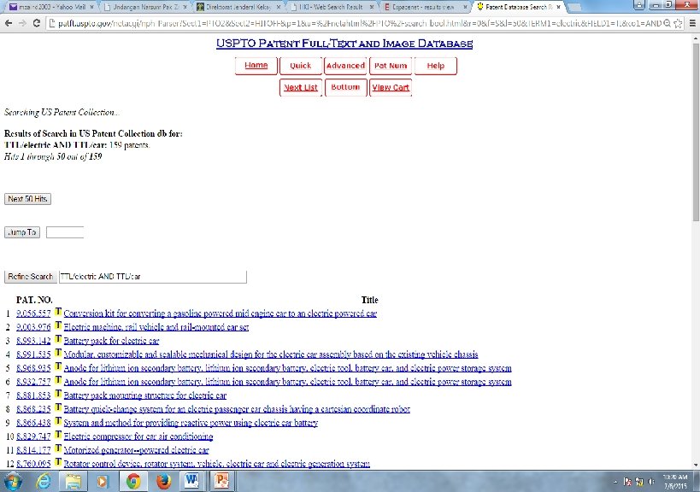Click the T icon next to patent 8,760,095
The width and height of the screenshot is (700, 492).
58,463
